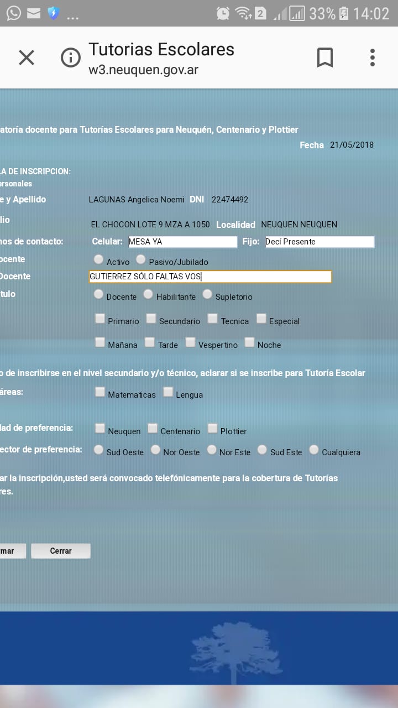Tap the battery status icon
This screenshot has width=398, height=708.
click(344, 13)
